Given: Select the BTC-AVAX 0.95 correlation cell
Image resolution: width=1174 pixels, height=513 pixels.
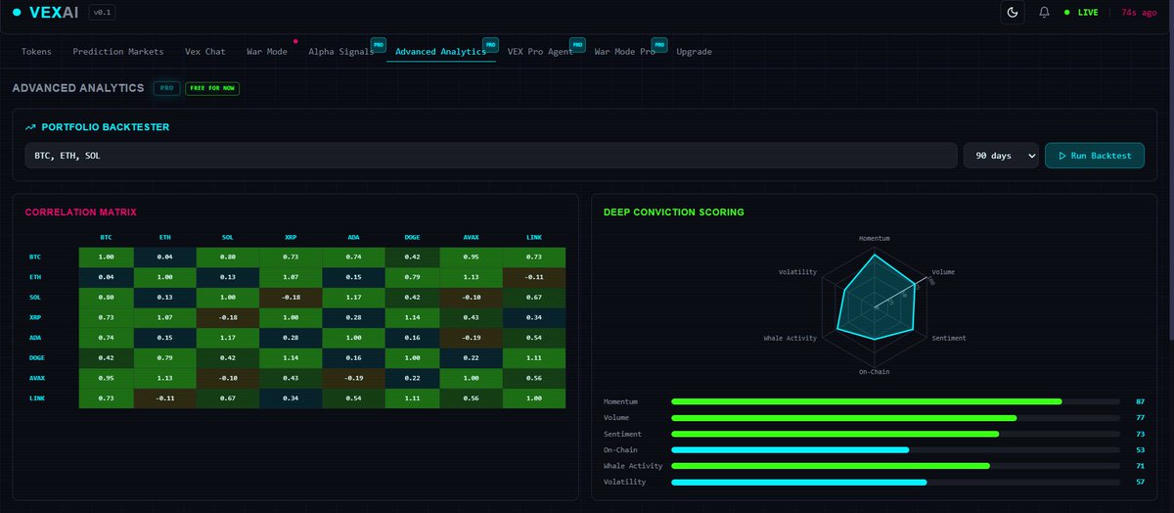Looking at the screenshot, I should coord(471,256).
